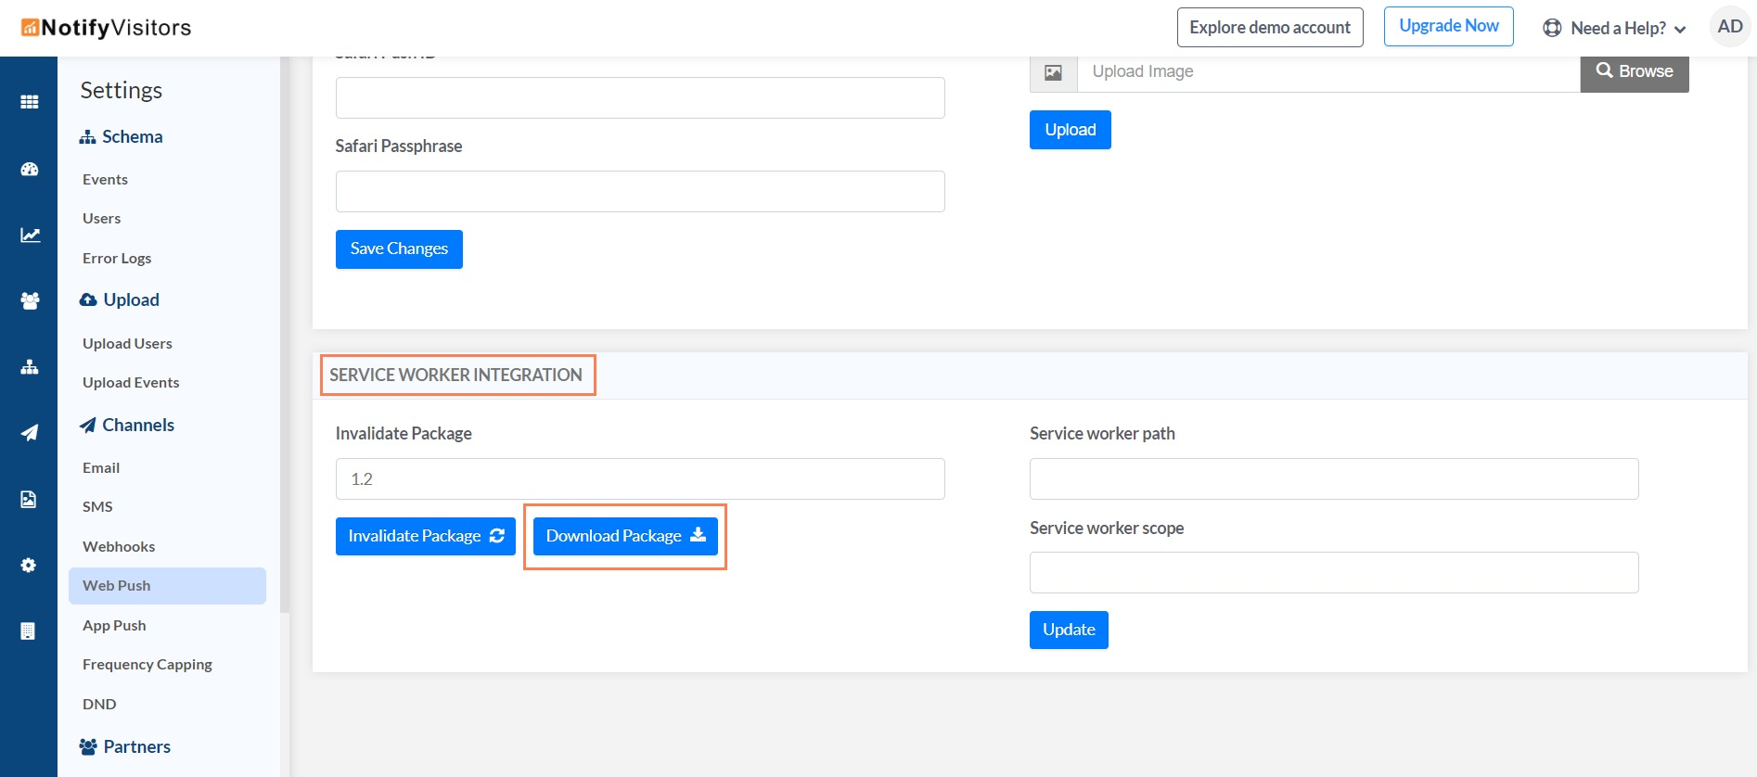
Task: Open the image file icon in left rail
Action: click(x=29, y=499)
